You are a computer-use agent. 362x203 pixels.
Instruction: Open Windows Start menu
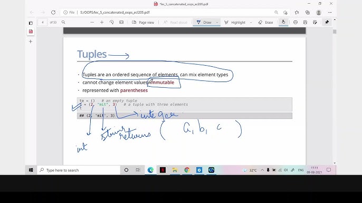click(x=31, y=170)
